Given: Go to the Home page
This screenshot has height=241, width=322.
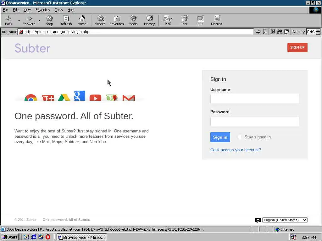Looking at the screenshot, I should pos(82,20).
